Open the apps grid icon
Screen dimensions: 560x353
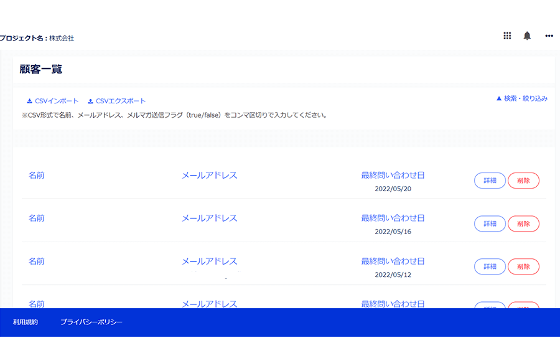507,36
